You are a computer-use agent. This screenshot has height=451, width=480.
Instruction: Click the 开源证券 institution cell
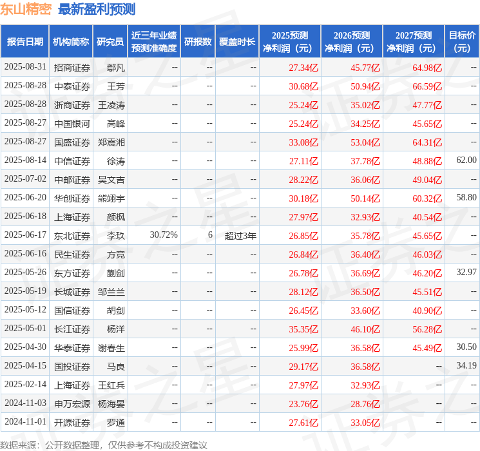72,423
